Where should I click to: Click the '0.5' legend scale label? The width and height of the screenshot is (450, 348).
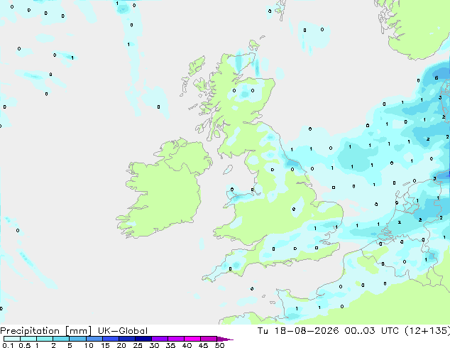pos(25,345)
